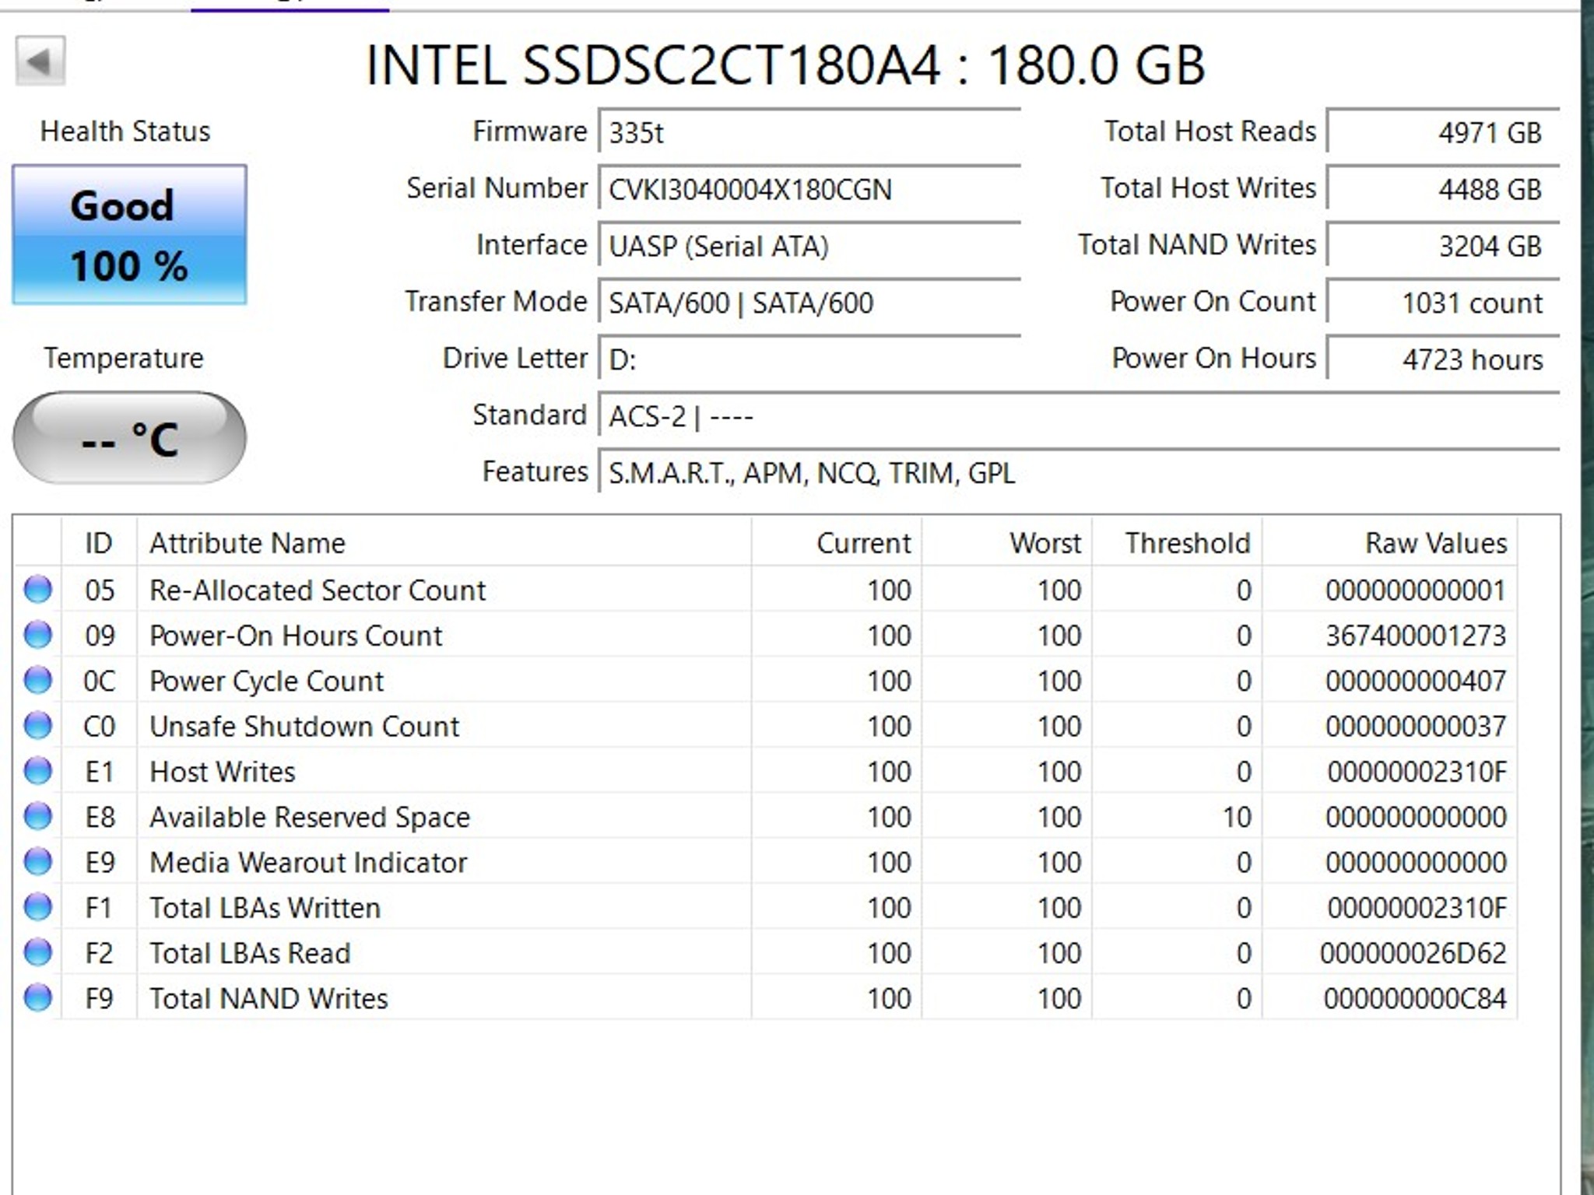Click the Worst column header

(x=1007, y=542)
